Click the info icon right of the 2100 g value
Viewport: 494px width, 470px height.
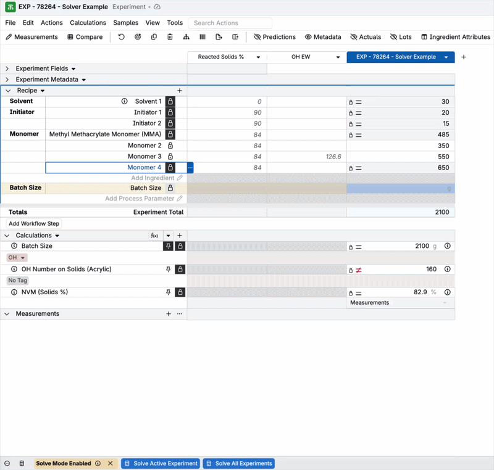click(447, 246)
